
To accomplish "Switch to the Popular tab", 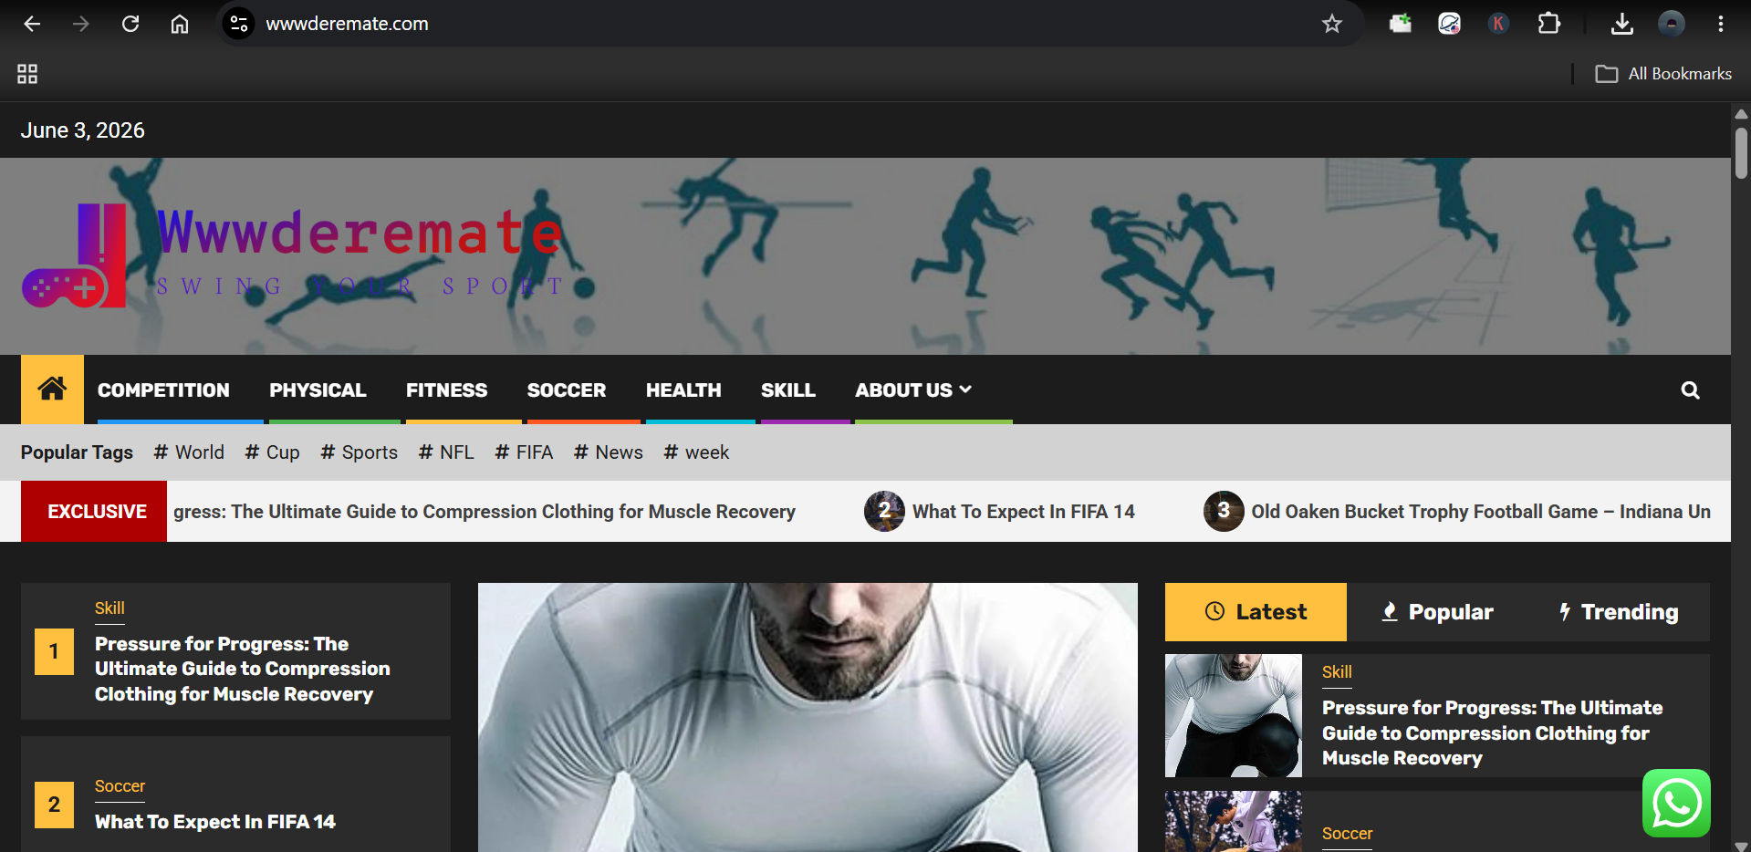I will (x=1438, y=612).
